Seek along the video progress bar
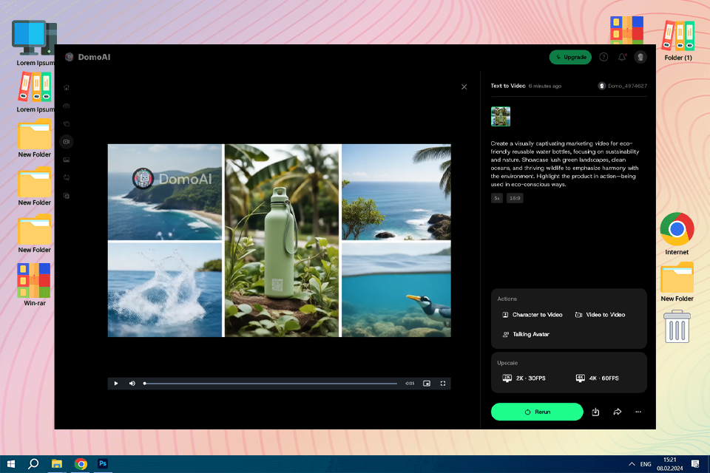Viewport: 710px width, 473px height. pyautogui.click(x=271, y=384)
